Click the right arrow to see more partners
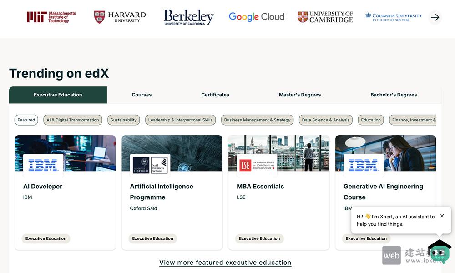 [x=435, y=17]
